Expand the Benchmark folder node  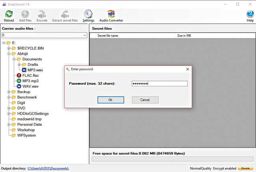pyautogui.click(x=9, y=97)
